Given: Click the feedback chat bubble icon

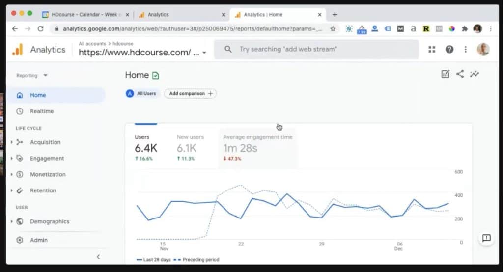Looking at the screenshot, I should (486, 238).
